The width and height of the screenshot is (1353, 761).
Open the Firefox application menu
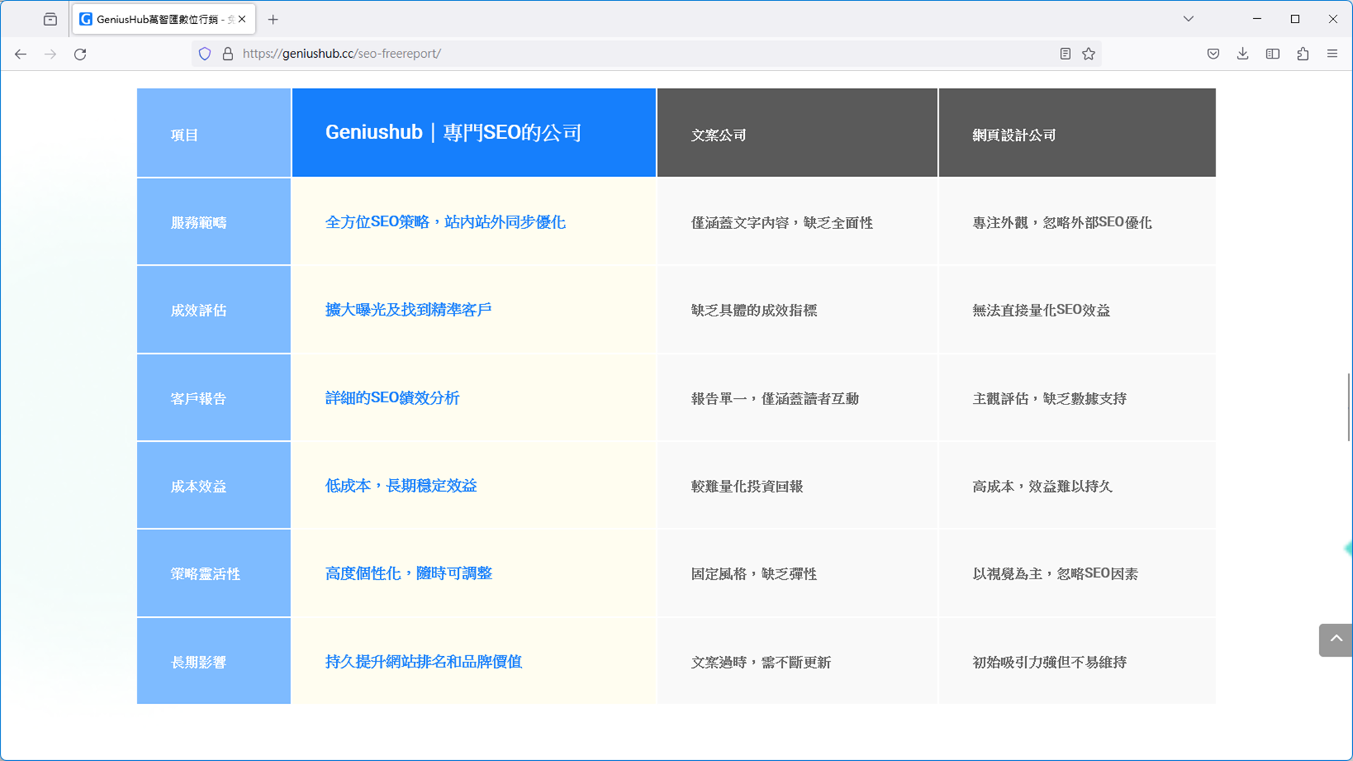click(1332, 54)
